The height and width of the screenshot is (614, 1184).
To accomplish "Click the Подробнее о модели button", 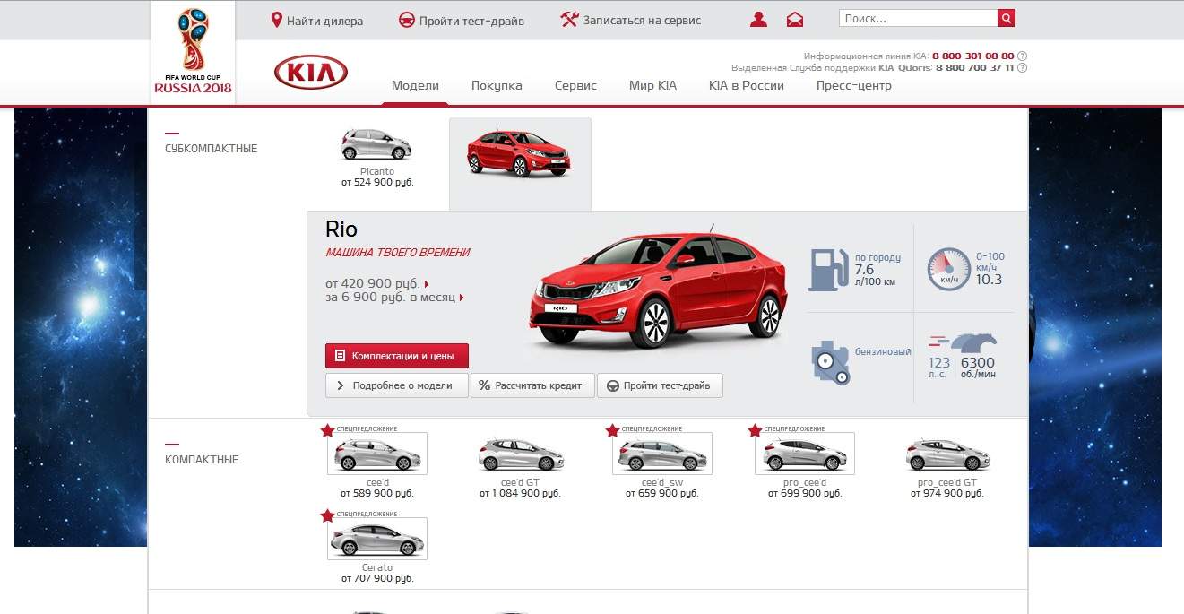I will coord(397,385).
